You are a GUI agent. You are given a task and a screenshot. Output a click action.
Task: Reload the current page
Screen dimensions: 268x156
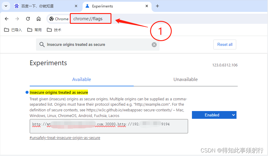[x=28, y=19]
